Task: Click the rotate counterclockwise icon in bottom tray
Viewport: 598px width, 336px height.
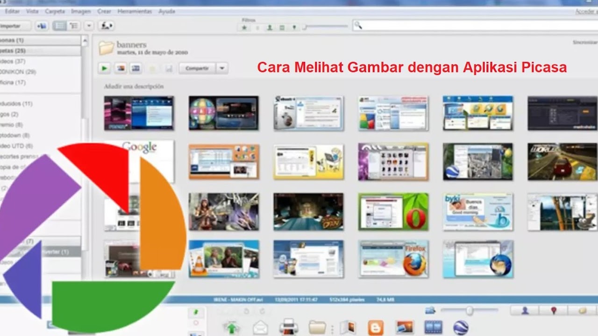Action: pos(246,311)
